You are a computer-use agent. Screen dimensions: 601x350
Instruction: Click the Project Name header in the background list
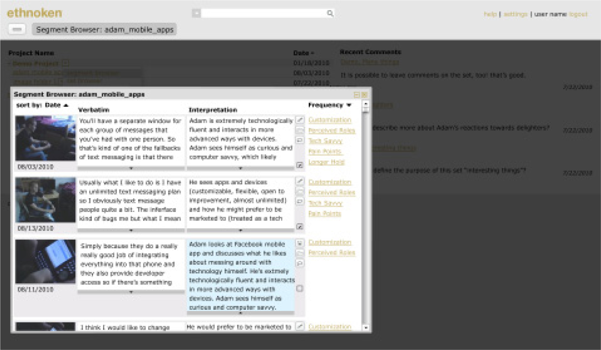tap(31, 53)
